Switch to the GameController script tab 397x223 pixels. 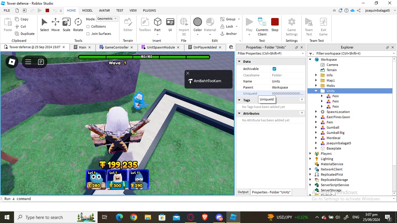(116, 47)
